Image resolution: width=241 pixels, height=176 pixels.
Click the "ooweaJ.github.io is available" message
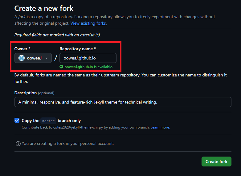[89, 67]
